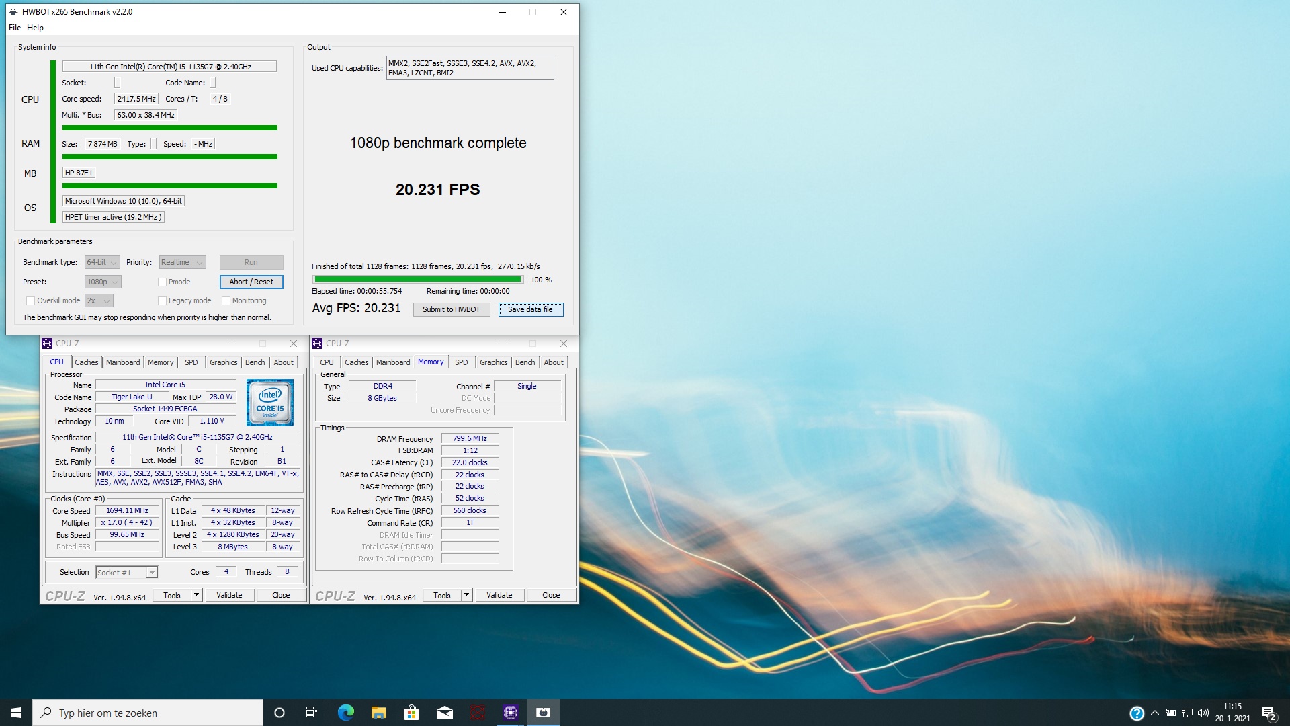Viewport: 1290px width, 726px height.
Task: Click Close button in right CPU-Z
Action: (x=551, y=596)
